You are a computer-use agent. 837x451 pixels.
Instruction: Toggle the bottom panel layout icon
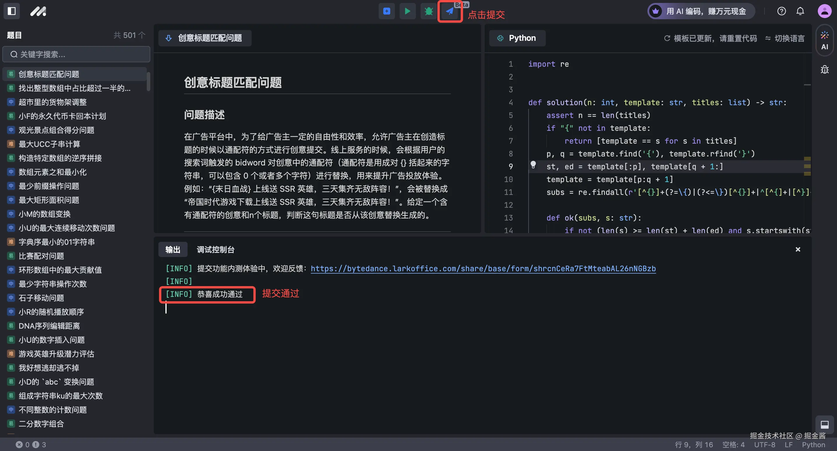click(x=824, y=424)
